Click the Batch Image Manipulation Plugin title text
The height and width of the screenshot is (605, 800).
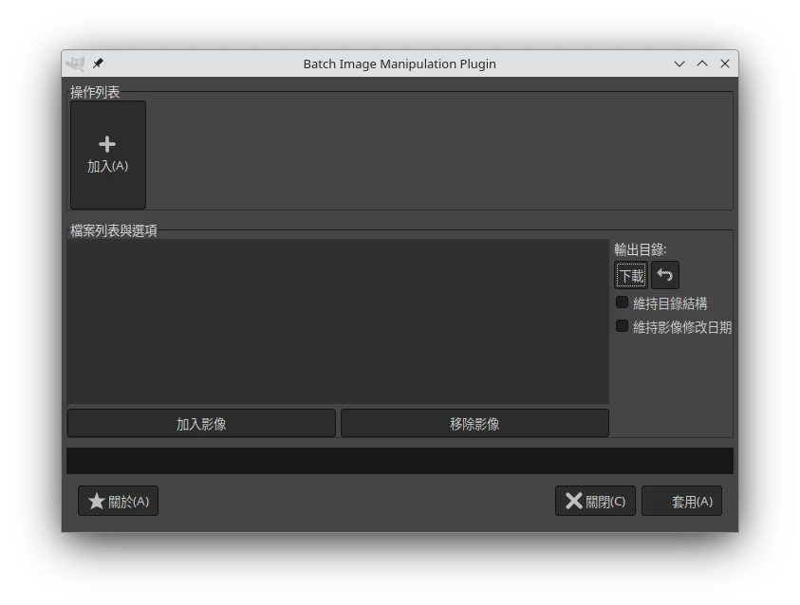coord(399,64)
